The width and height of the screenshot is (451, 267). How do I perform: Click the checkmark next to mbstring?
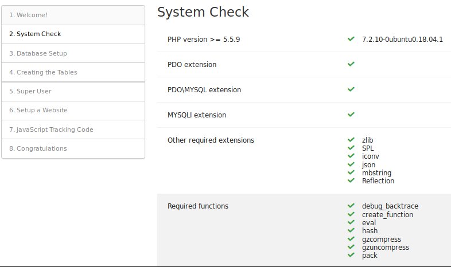(x=351, y=172)
